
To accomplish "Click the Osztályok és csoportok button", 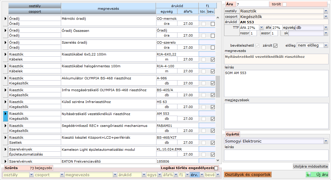I will point(247,174).
